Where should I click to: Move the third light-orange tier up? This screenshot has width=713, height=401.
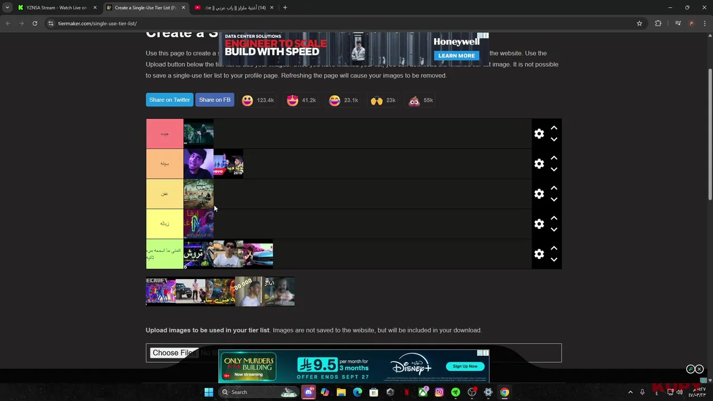click(x=554, y=188)
